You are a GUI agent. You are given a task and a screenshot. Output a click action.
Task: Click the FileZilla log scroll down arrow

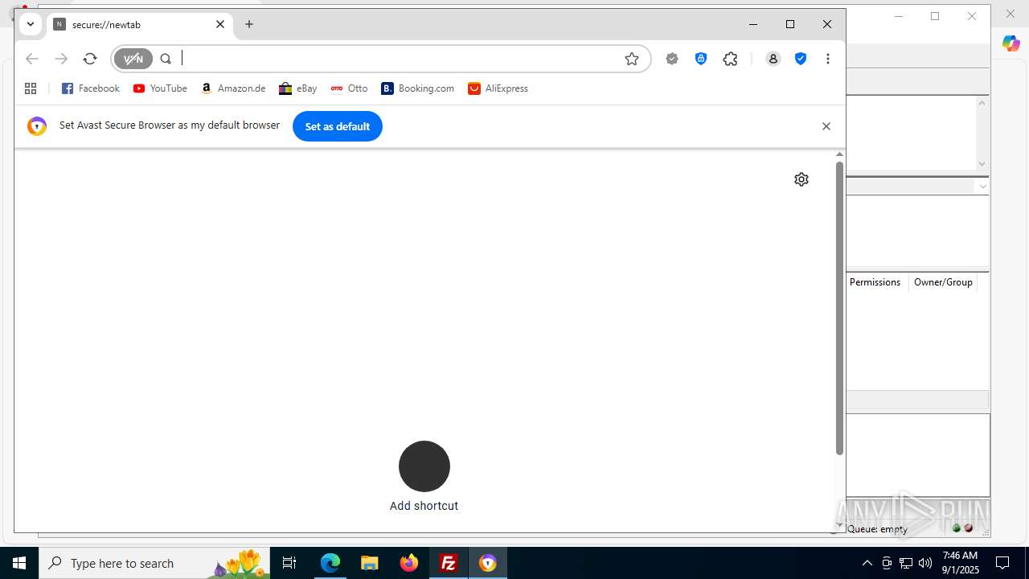coord(982,164)
